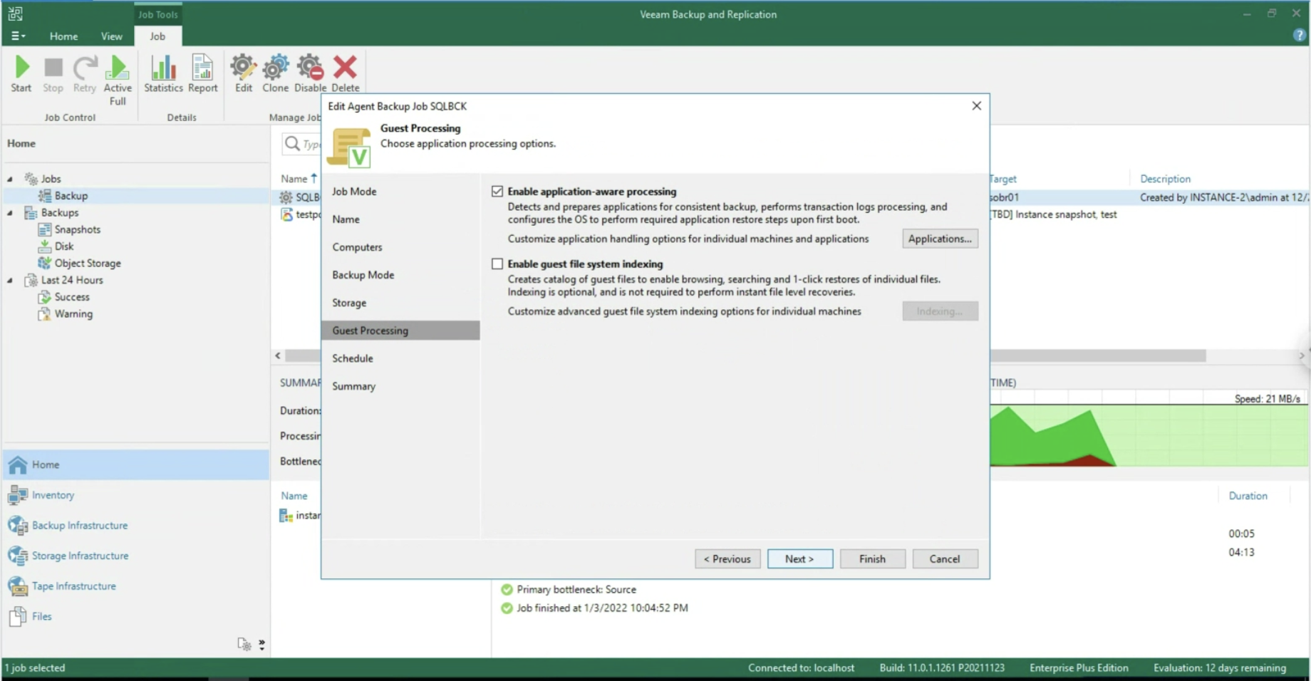The width and height of the screenshot is (1311, 681).
Task: Close the Edit Agent Backup Job dialog
Action: (x=976, y=105)
